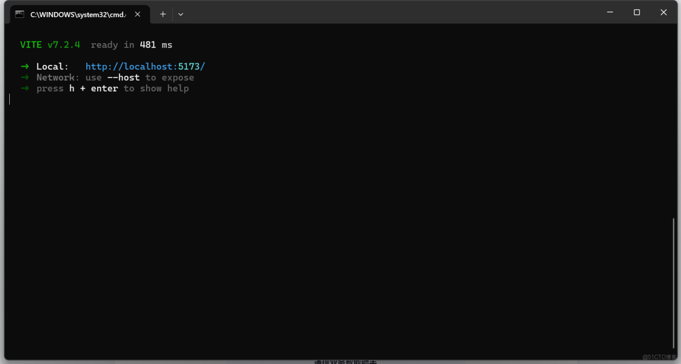
Task: Click the X on the cmd.exe tab
Action: click(x=137, y=14)
